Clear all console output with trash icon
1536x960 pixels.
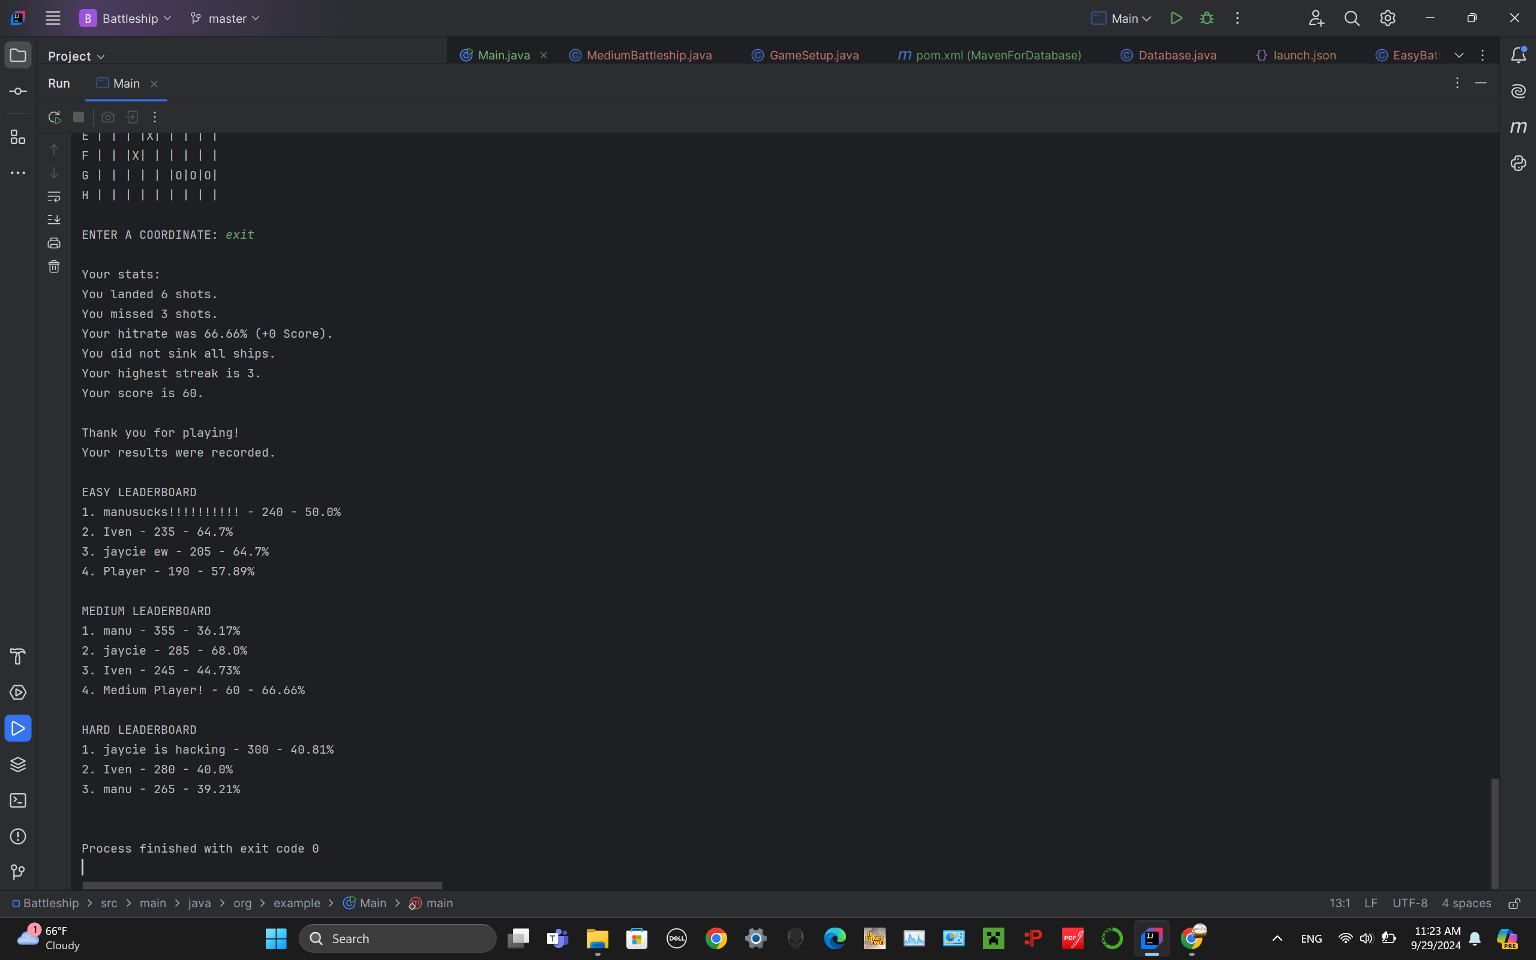(x=54, y=266)
